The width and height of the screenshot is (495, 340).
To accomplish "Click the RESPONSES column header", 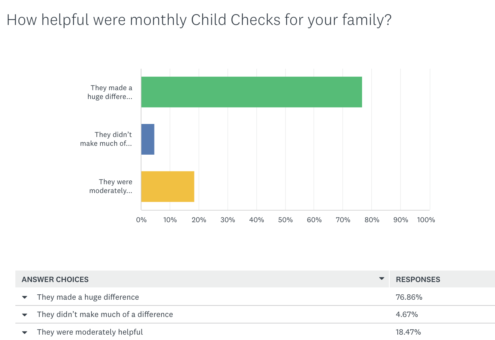I will pos(418,279).
